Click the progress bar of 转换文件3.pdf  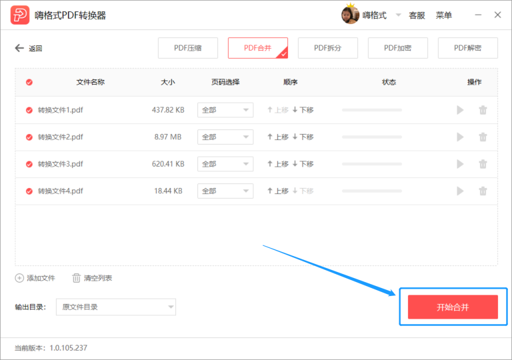[x=372, y=164]
